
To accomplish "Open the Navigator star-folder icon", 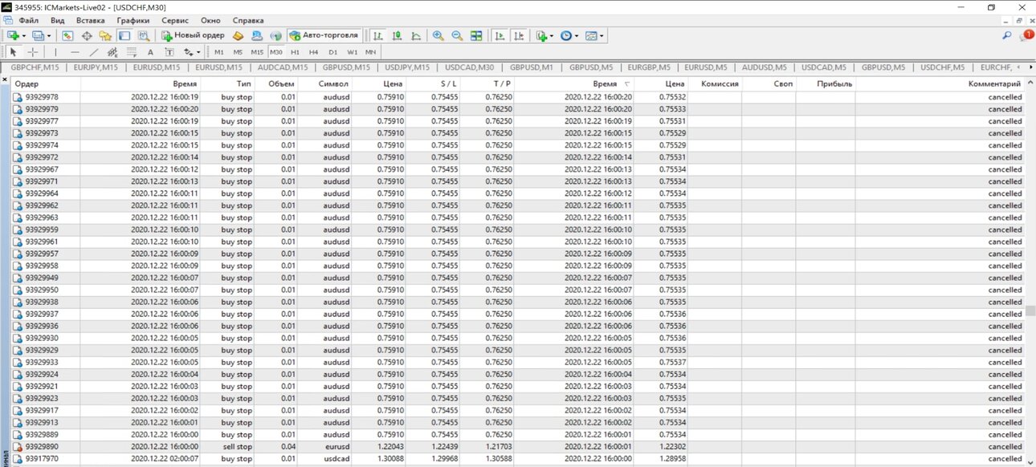I will 105,35.
